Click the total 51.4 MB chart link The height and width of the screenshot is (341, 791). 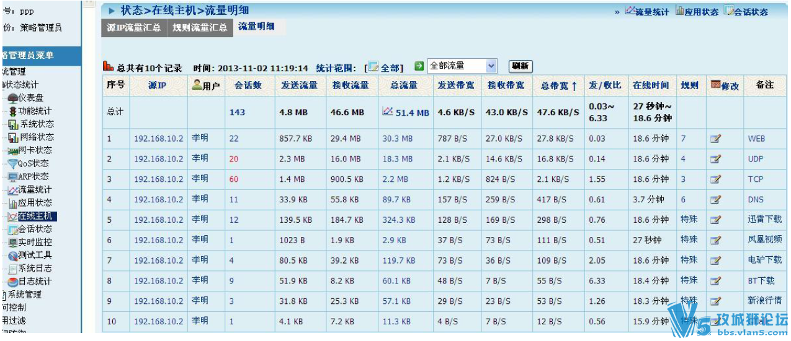(406, 113)
